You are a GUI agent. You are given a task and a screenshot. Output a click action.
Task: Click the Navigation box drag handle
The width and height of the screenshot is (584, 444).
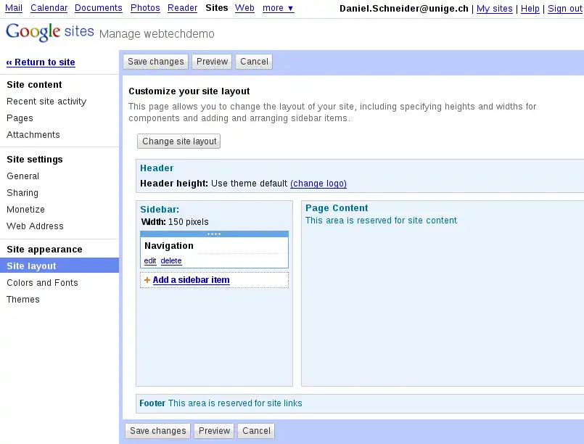(214, 234)
